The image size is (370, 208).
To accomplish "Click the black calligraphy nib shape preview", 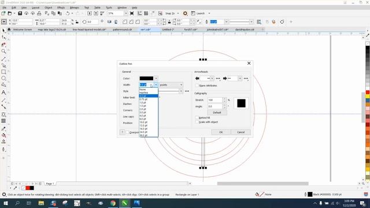I will click(241, 103).
